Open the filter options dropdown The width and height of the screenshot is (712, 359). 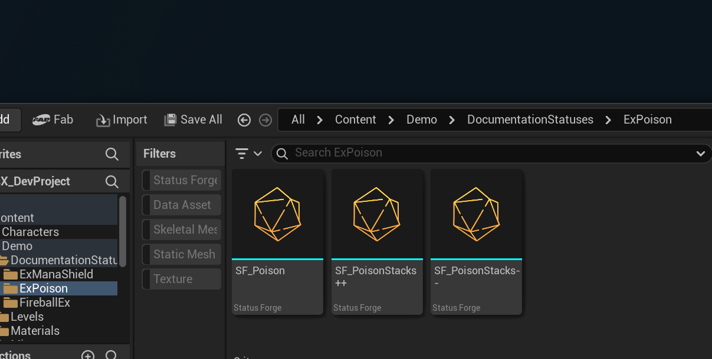(x=248, y=154)
